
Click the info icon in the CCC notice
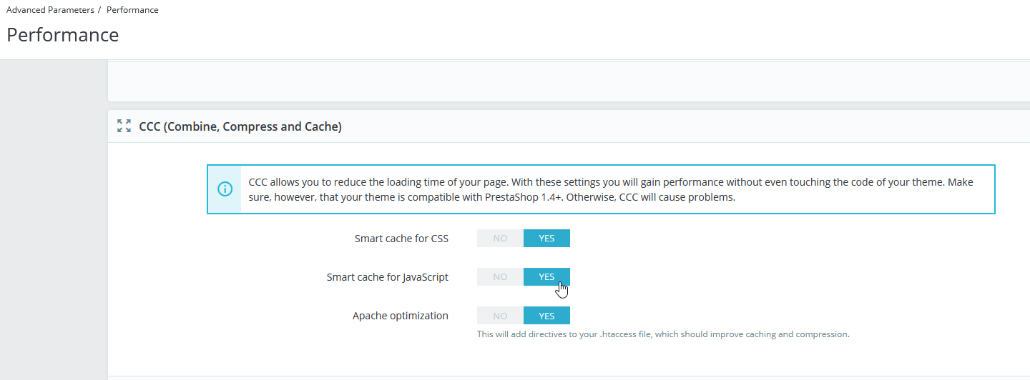pyautogui.click(x=225, y=189)
